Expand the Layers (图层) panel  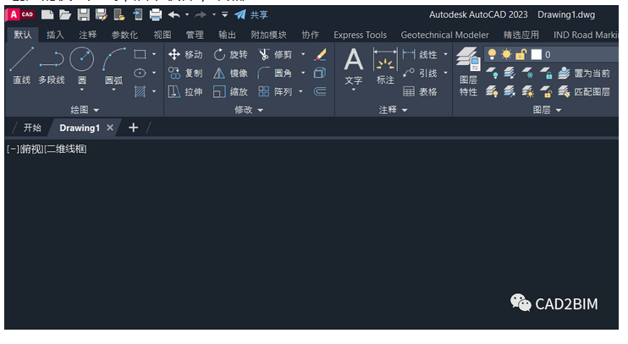(547, 110)
